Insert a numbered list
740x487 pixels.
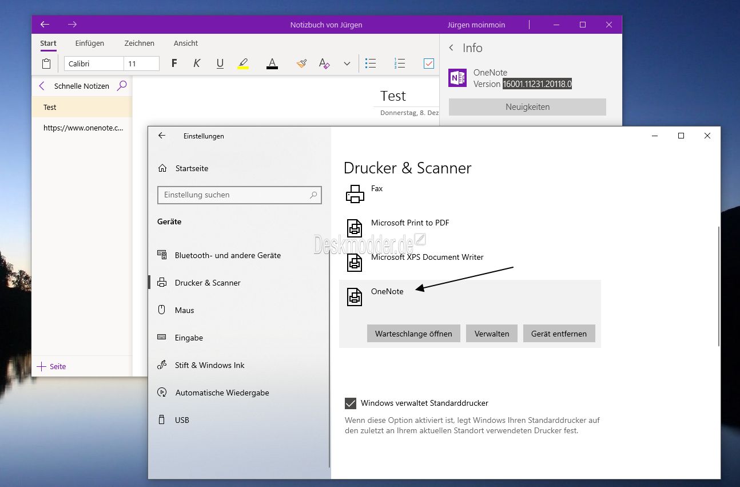(400, 64)
